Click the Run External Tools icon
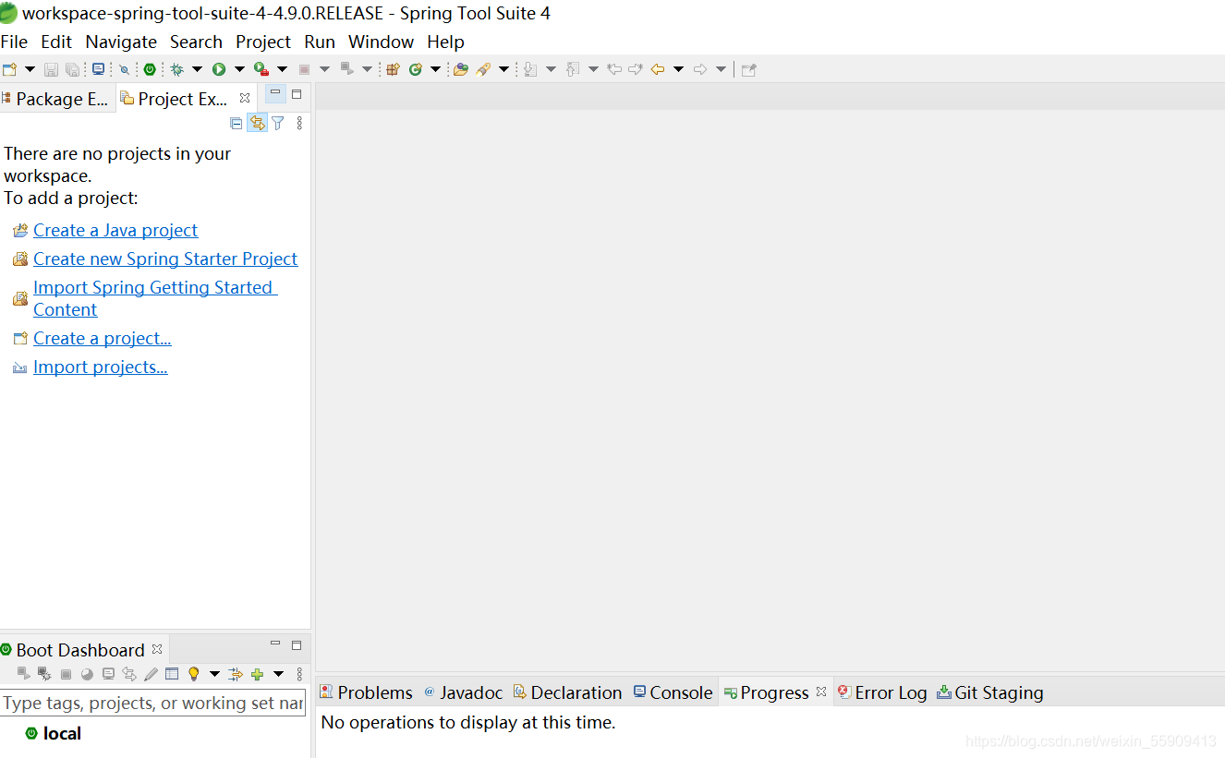 tap(261, 69)
